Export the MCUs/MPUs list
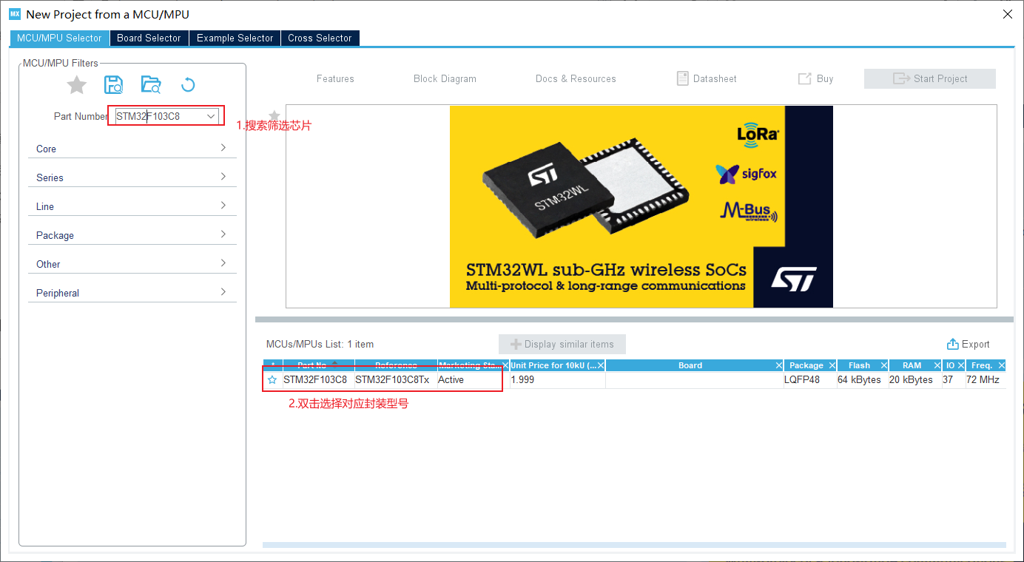Viewport: 1024px width, 562px height. click(x=969, y=344)
